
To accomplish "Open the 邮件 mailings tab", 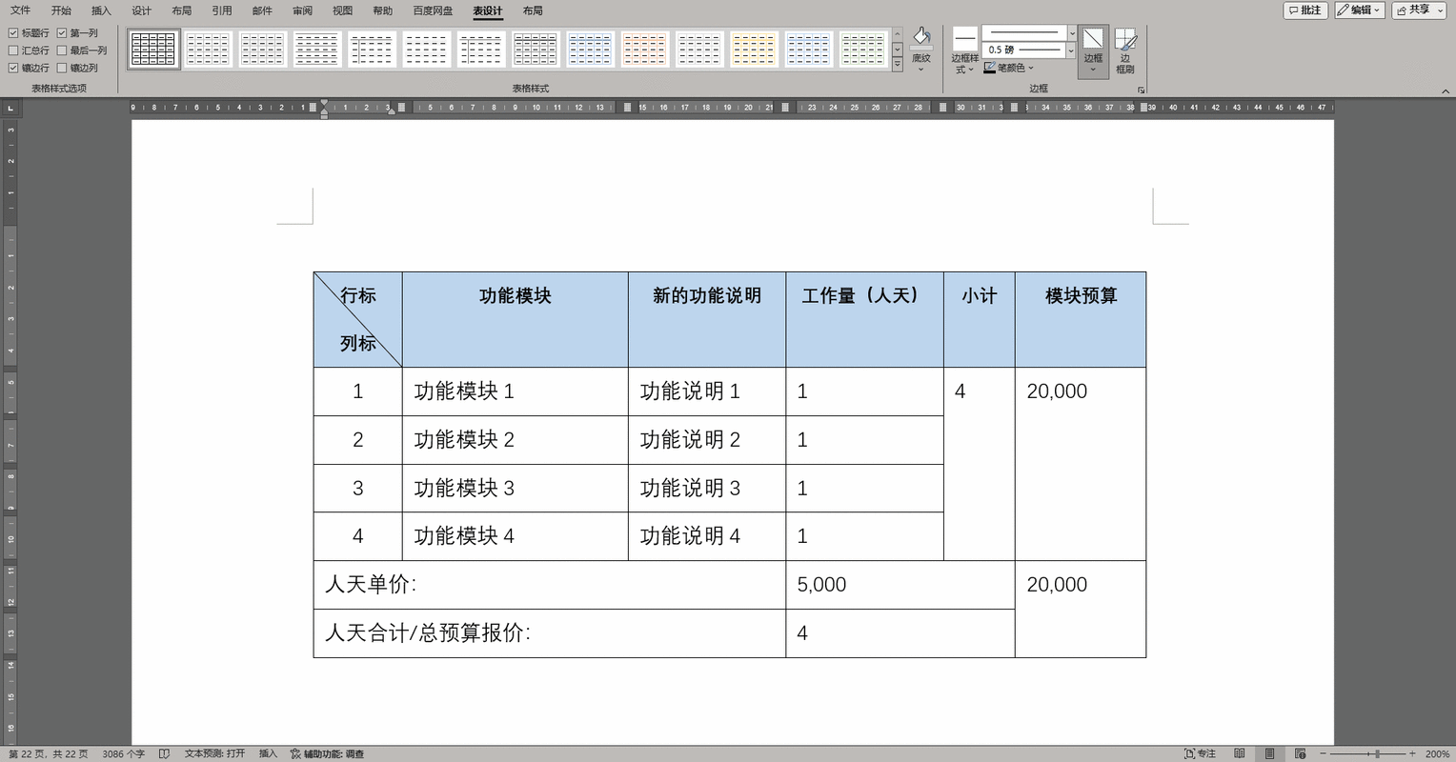I will click(x=262, y=10).
